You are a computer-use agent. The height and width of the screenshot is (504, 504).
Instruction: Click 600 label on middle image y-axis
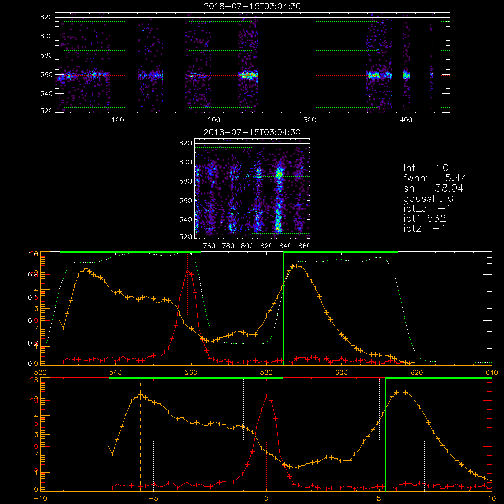(x=186, y=162)
